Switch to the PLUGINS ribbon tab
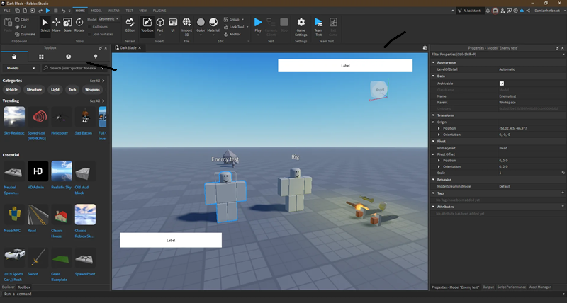Image resolution: width=567 pixels, height=303 pixels. (x=159, y=11)
